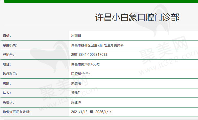Select the 省份 label
The image size is (198, 120).
(x=7, y=36)
